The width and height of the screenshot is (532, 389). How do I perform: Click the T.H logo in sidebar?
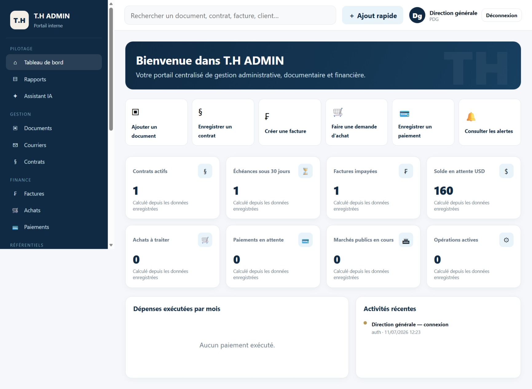coord(19,20)
